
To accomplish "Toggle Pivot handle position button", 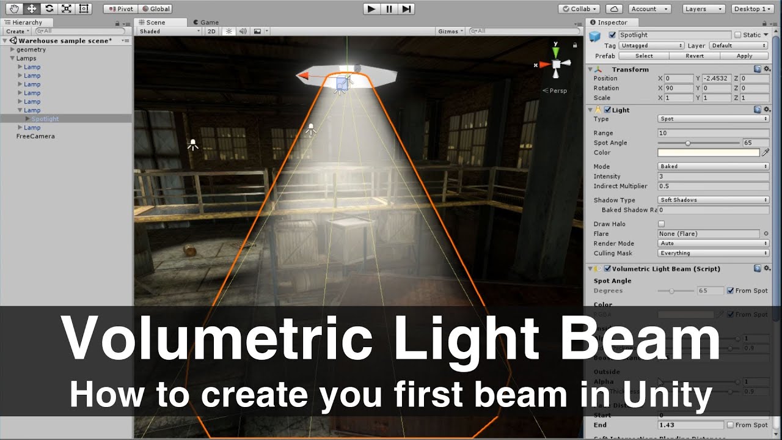I will 121,9.
